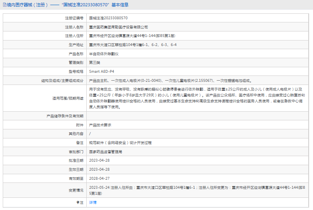The image size is (313, 210).
Task: Click the 其他内容 label cell
Action: pyautogui.click(x=45, y=134)
